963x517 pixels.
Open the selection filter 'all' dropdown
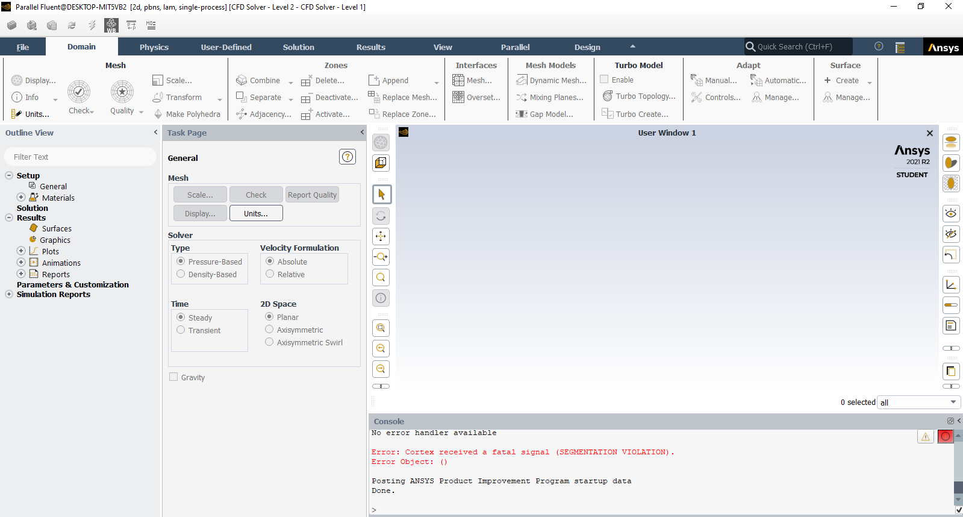pos(918,402)
